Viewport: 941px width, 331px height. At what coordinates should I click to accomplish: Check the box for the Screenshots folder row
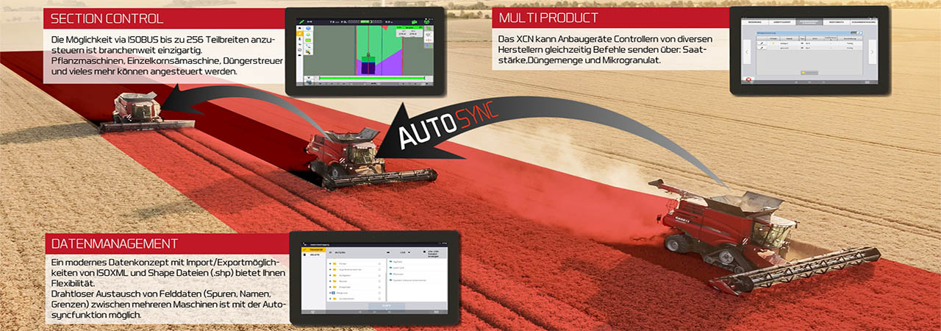pos(379,299)
